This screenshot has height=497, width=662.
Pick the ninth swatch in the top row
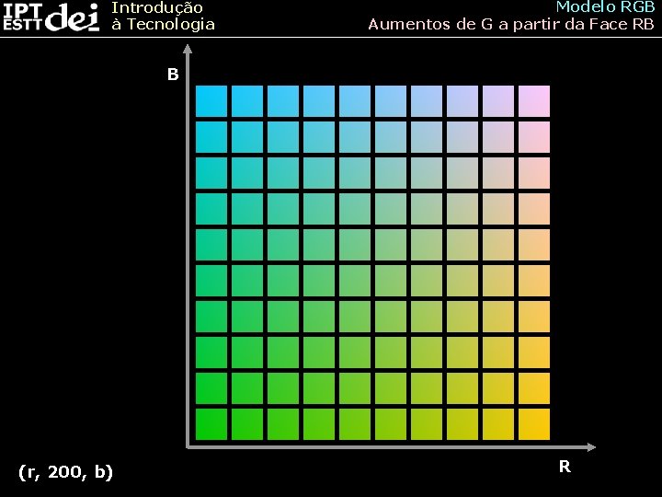(498, 101)
